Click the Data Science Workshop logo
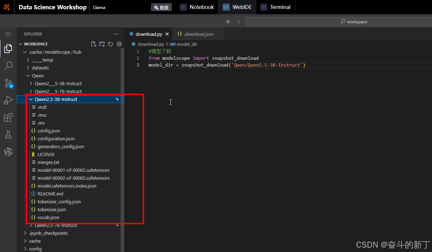 tap(7, 7)
